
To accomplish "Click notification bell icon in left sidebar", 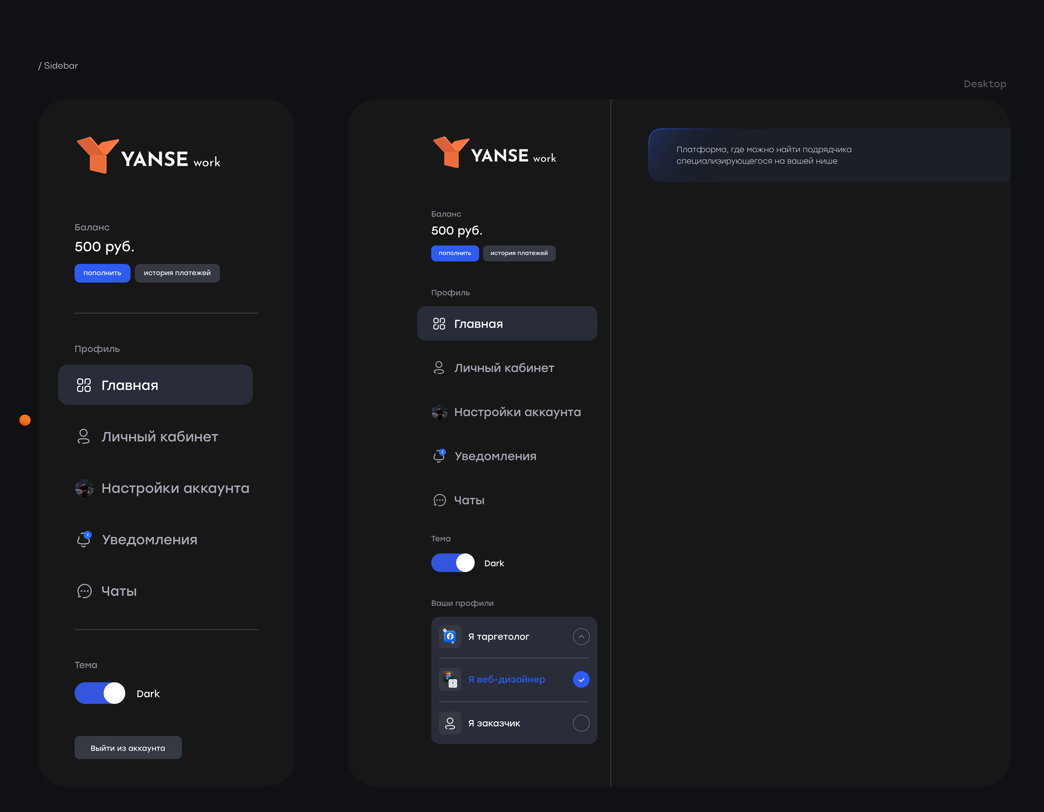I will tap(84, 540).
